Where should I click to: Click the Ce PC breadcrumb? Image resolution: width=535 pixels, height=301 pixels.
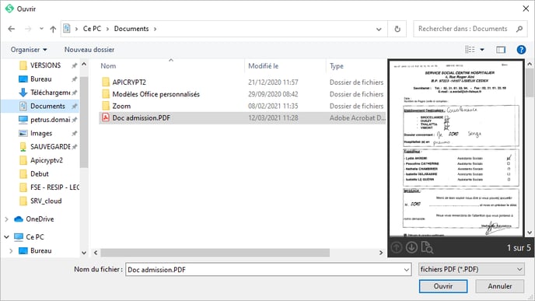click(92, 29)
